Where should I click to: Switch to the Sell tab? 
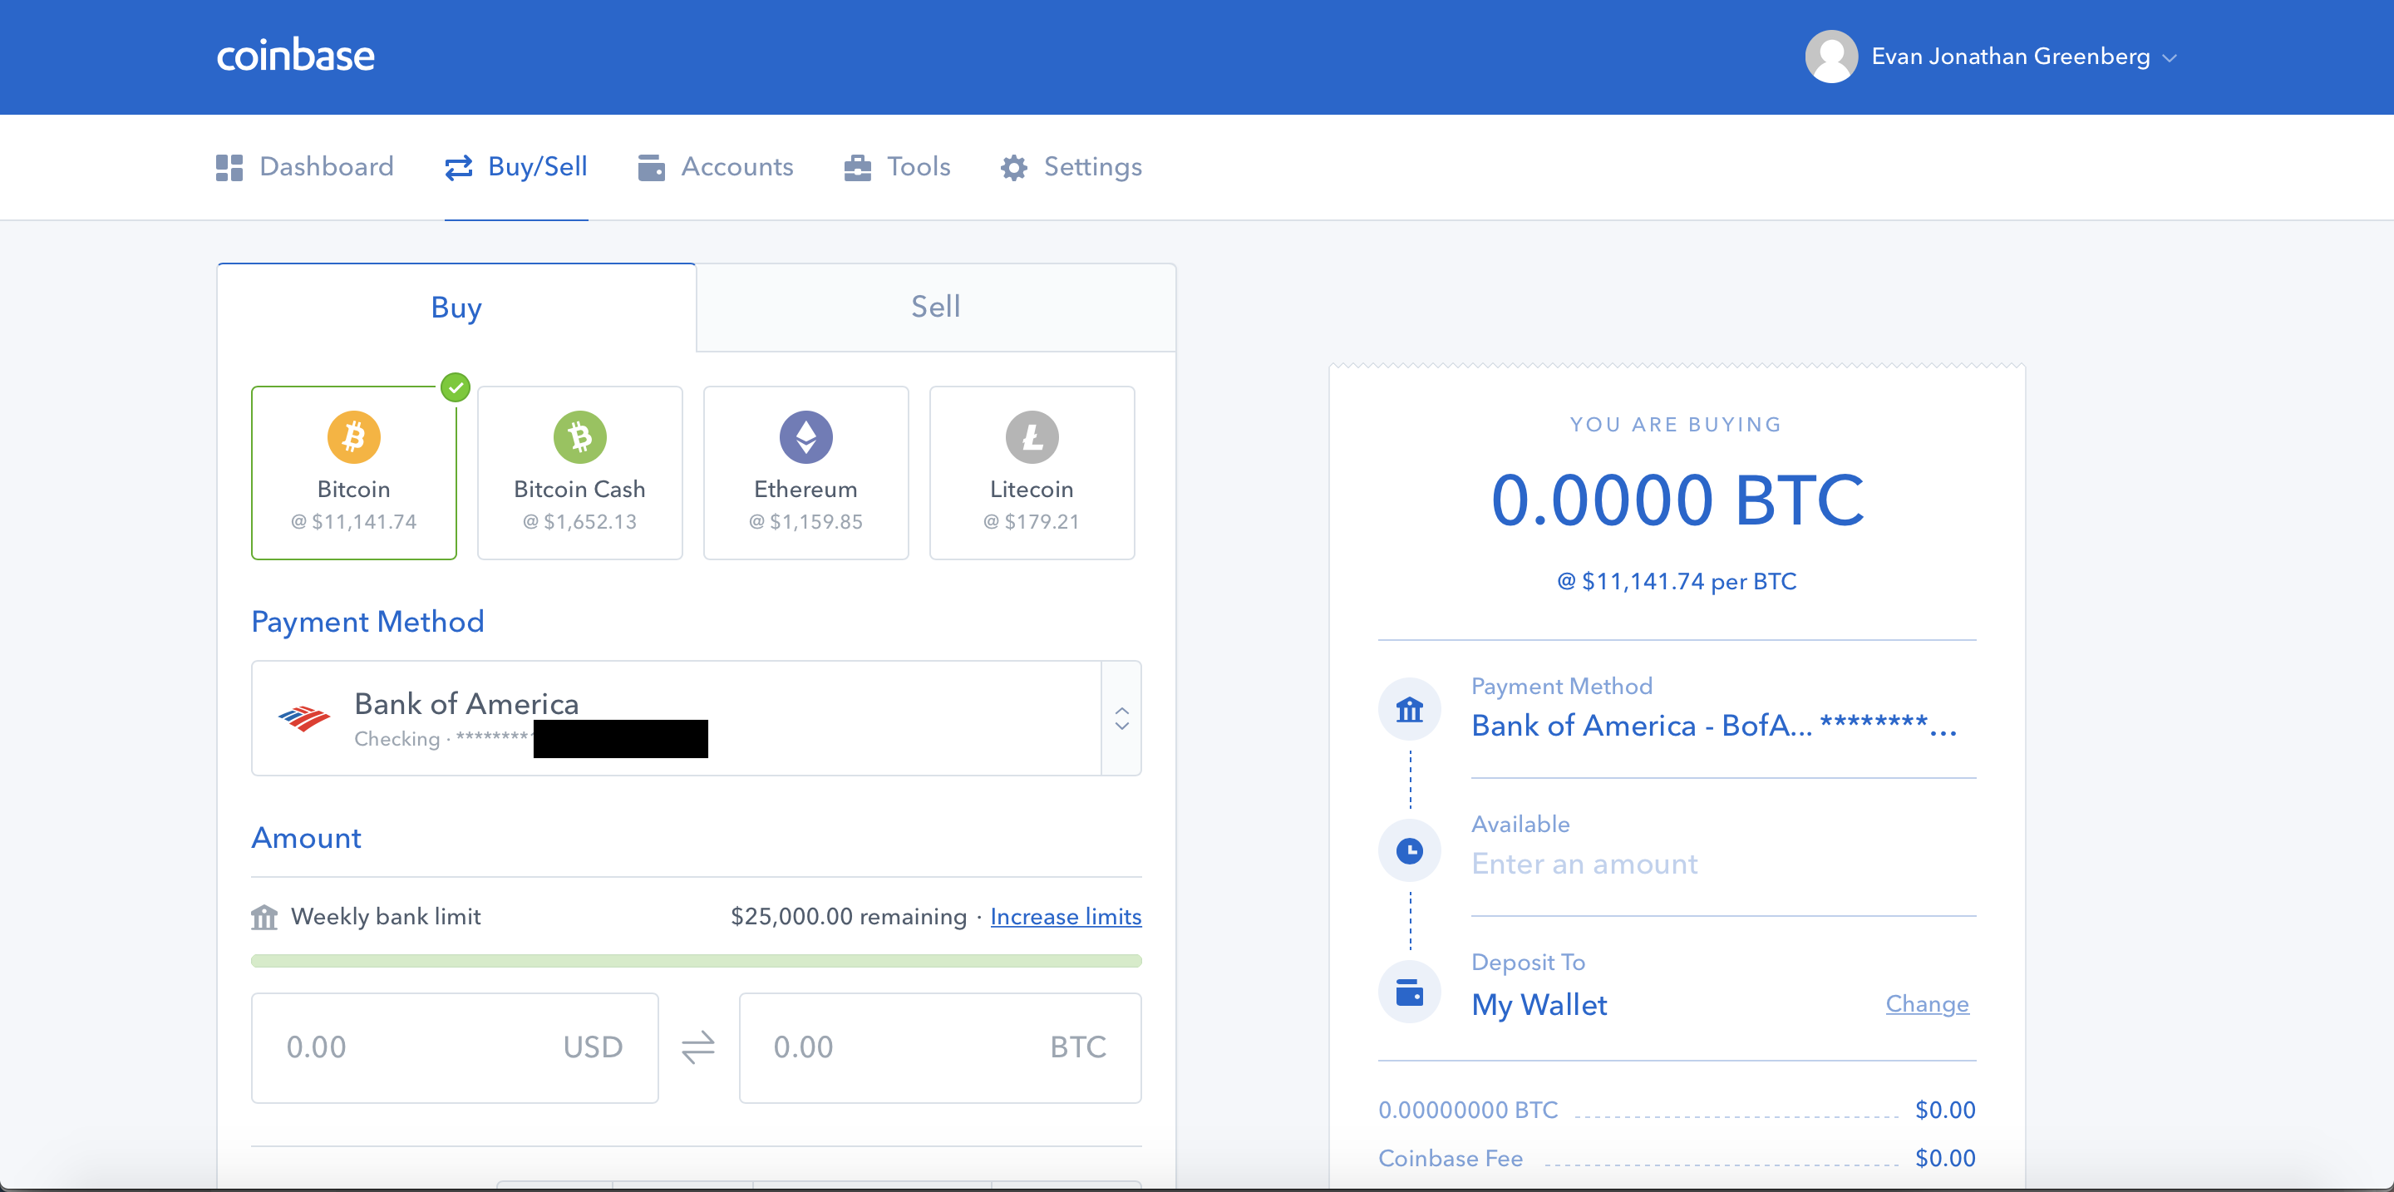click(x=935, y=307)
